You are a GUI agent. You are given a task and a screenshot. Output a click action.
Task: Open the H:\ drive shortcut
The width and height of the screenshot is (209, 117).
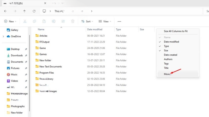(10, 87)
